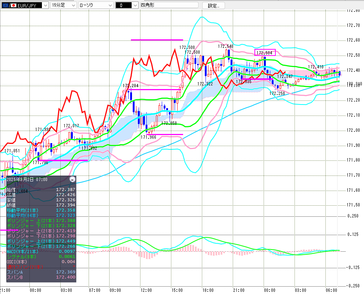Screen dimensions: 364x294
Task: Click the OSCI(9本) row
Action: point(41,262)
